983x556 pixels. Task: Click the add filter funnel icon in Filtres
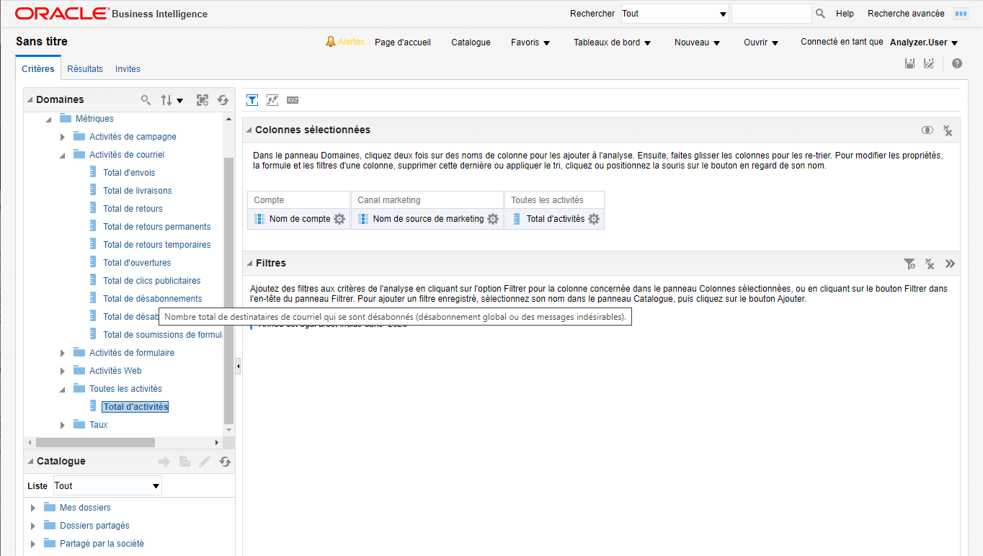pyautogui.click(x=909, y=264)
